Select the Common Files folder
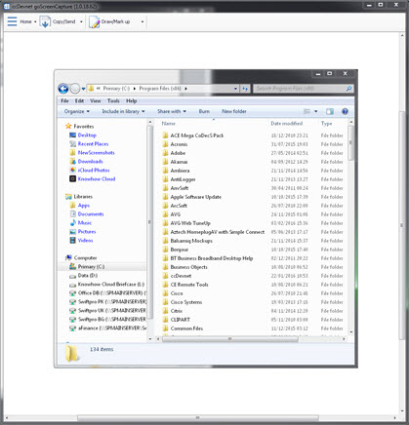This screenshot has width=409, height=425. pos(186,328)
